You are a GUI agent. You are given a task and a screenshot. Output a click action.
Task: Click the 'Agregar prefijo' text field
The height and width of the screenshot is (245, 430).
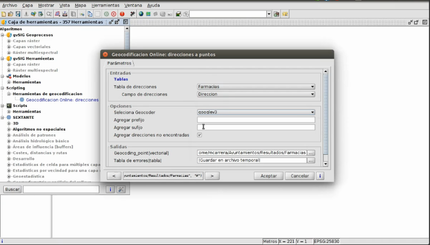256,120
